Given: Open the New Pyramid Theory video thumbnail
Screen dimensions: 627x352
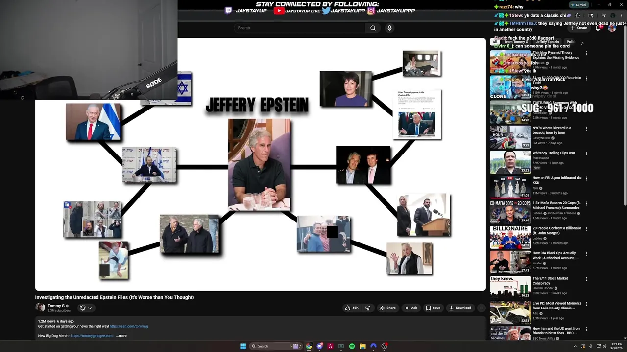Looking at the screenshot, I should [510, 62].
